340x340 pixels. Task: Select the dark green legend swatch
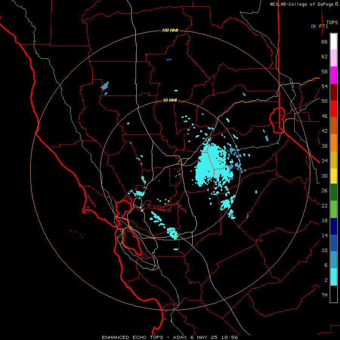(x=334, y=192)
